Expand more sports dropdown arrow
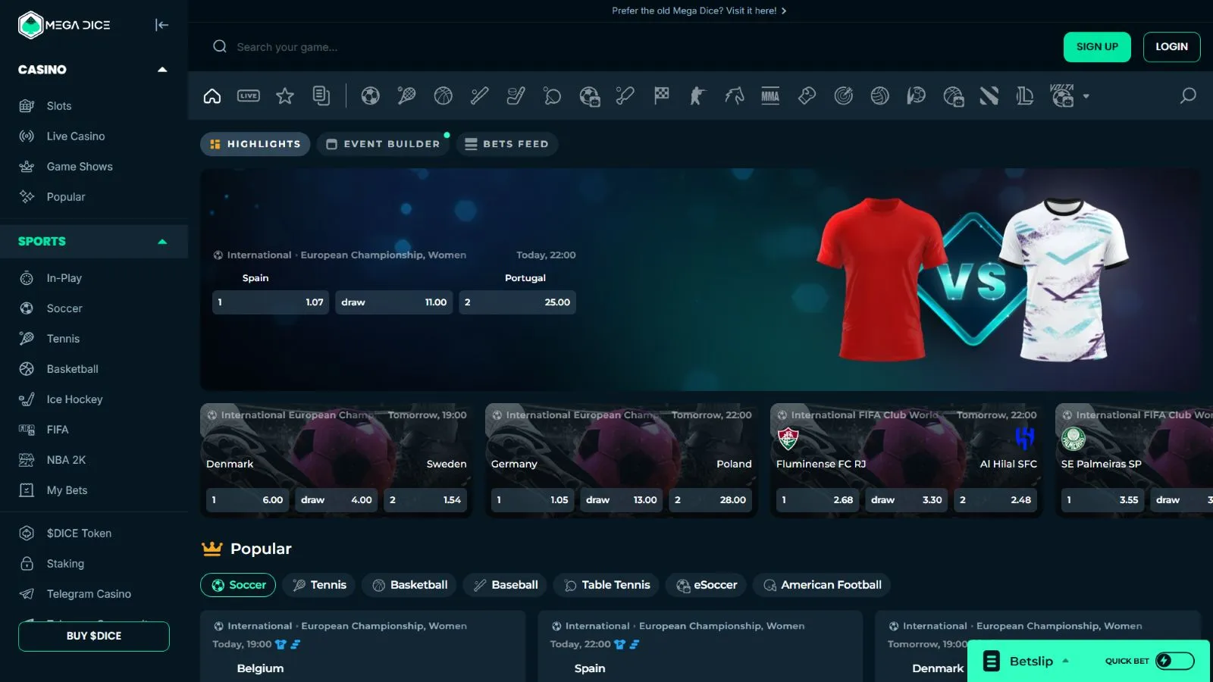This screenshot has height=682, width=1213. (x=1086, y=96)
